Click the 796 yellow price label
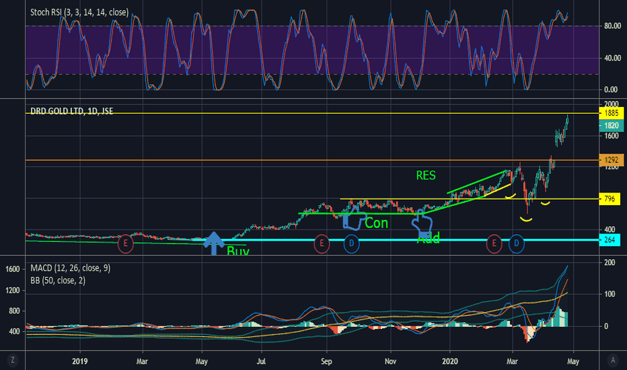The image size is (627, 370). (610, 199)
